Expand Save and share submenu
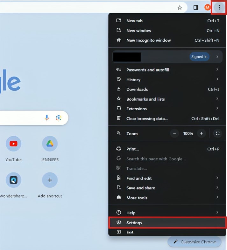The width and height of the screenshot is (227, 250). pos(217,187)
